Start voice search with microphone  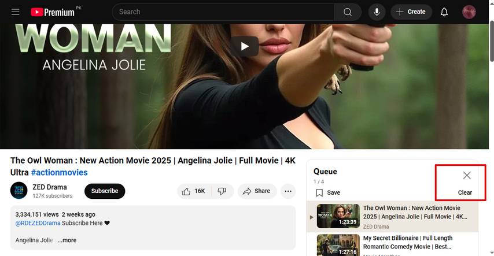click(x=377, y=12)
